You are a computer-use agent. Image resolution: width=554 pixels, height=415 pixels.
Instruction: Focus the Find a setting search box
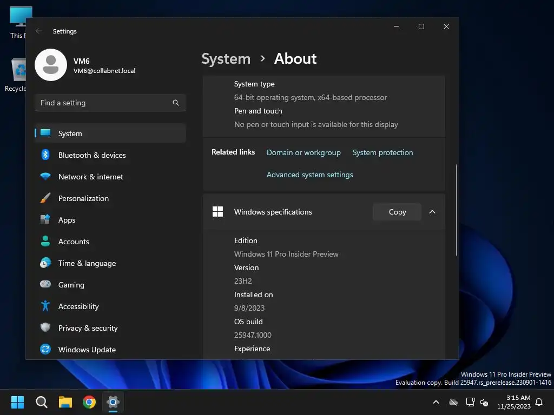110,103
